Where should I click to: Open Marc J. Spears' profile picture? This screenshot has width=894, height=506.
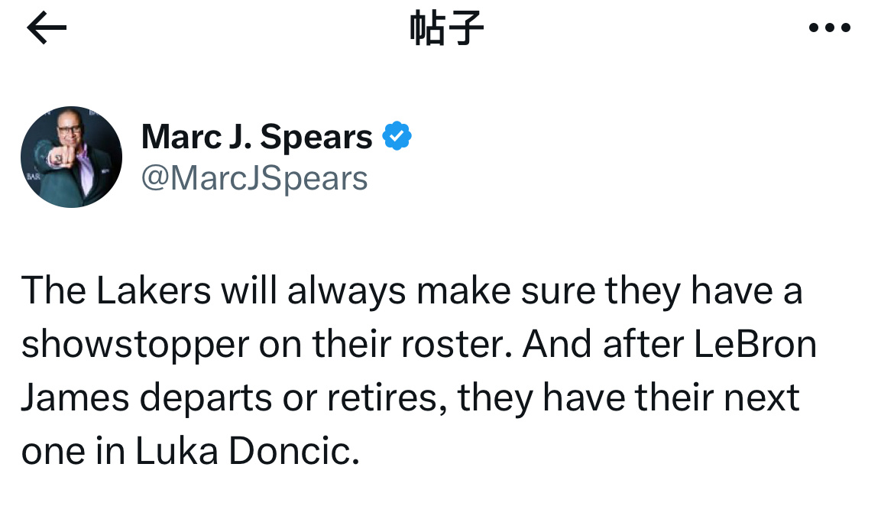tap(71, 157)
